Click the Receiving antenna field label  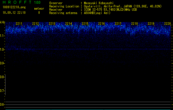[63, 13]
